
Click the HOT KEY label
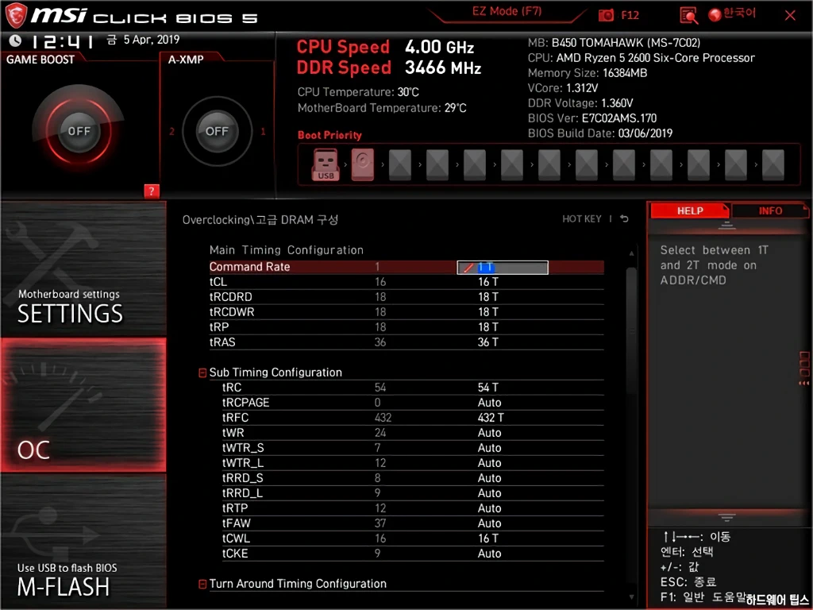(582, 219)
